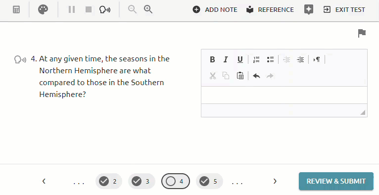Open the color palette theme settings
Image resolution: width=379 pixels, height=195 pixels.
[x=43, y=10]
